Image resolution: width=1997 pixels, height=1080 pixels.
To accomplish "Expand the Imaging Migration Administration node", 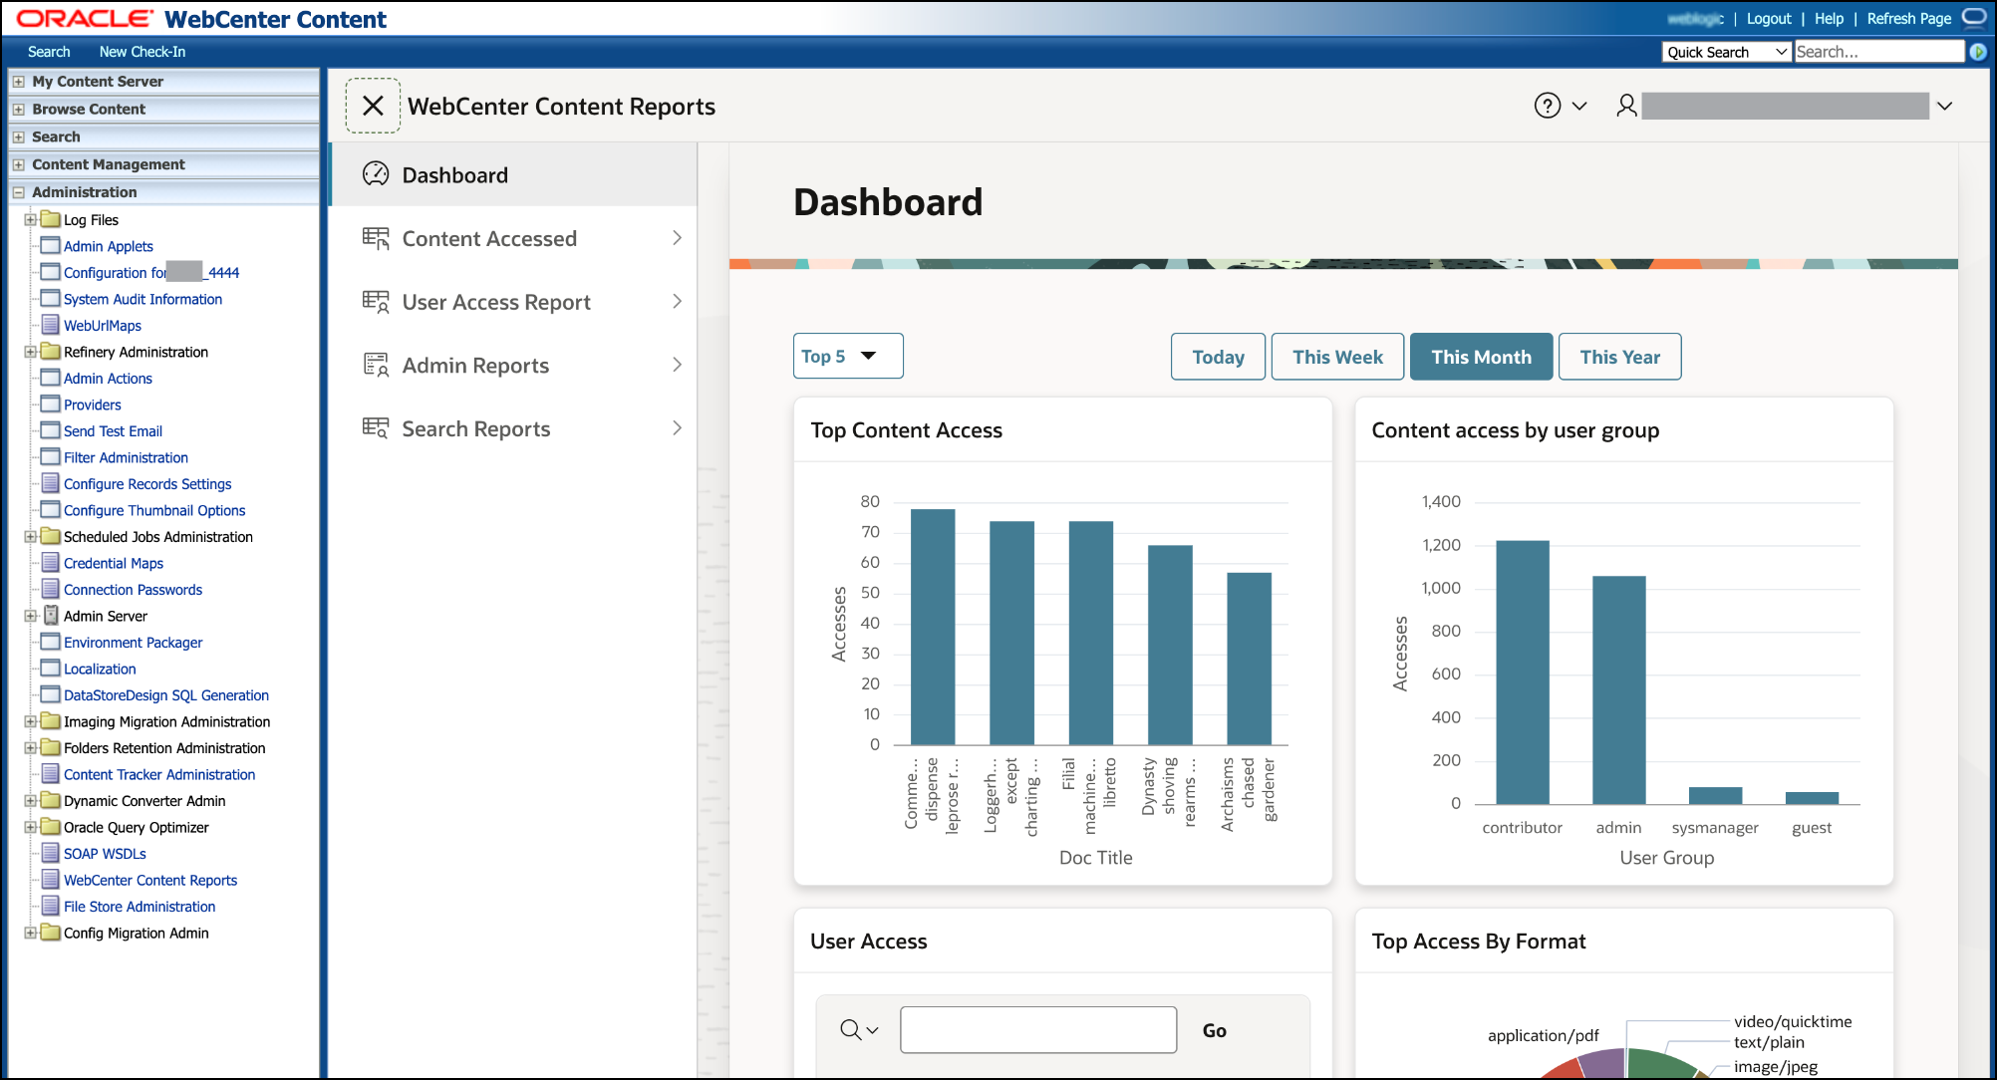I will pos(30,721).
